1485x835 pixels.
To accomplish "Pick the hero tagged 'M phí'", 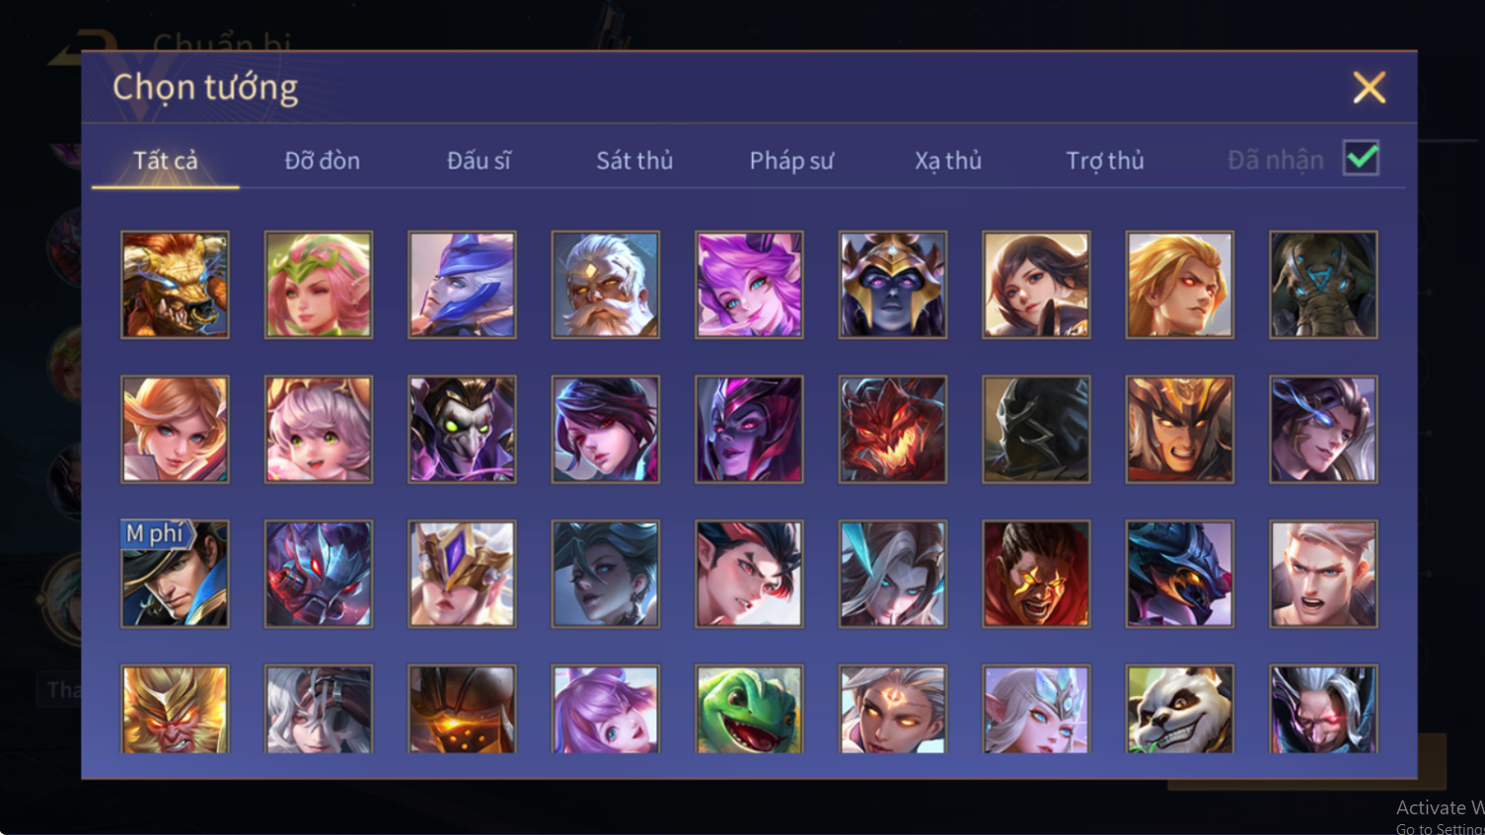I will coord(175,574).
